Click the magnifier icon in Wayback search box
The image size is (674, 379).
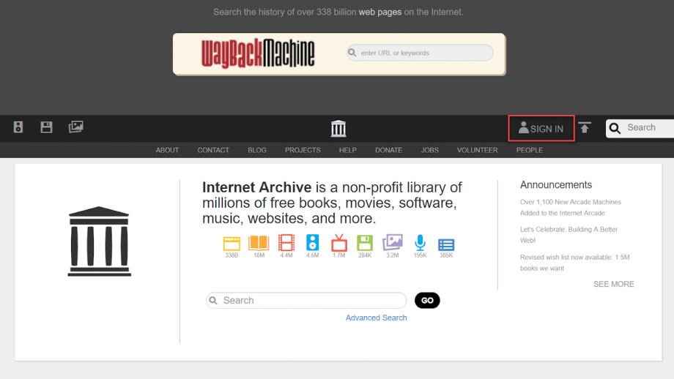352,53
